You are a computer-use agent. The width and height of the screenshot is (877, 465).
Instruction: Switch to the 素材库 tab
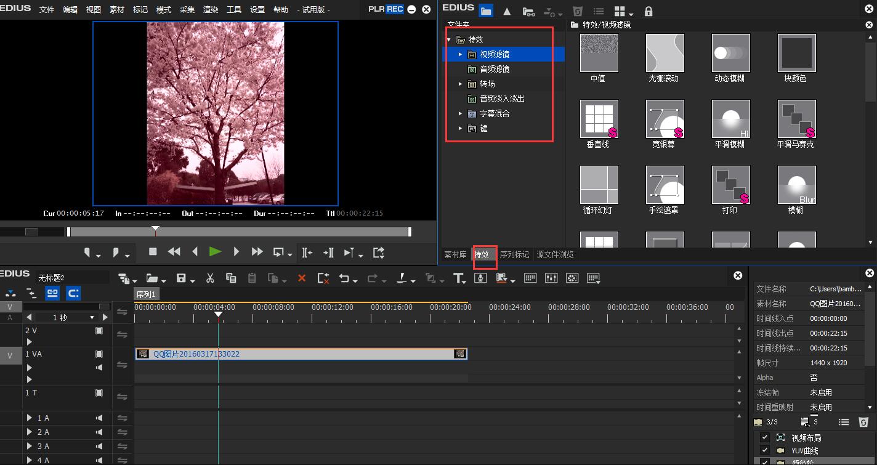(x=455, y=254)
